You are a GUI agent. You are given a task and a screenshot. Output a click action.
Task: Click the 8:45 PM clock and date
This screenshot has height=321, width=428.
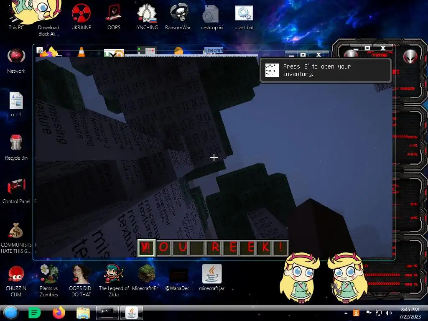(410, 313)
